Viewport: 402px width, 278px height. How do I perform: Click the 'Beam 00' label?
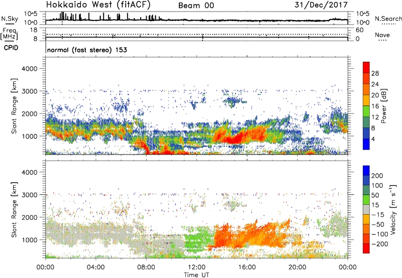click(x=196, y=6)
